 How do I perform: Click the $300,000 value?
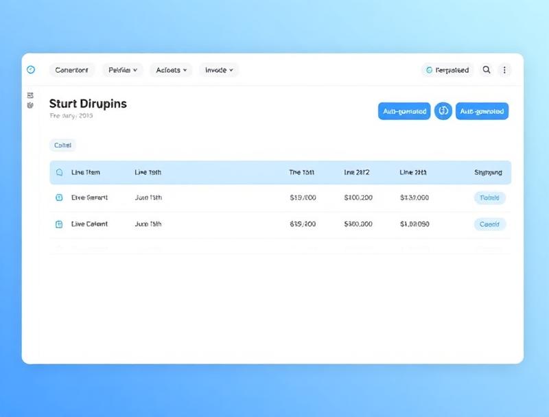click(x=358, y=224)
